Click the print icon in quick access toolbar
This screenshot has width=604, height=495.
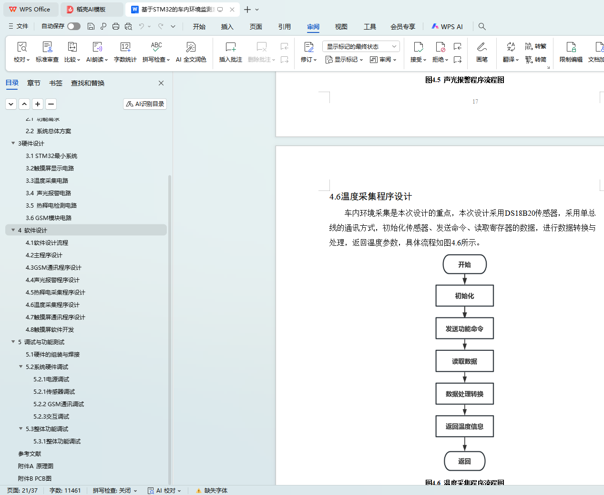[x=116, y=27]
